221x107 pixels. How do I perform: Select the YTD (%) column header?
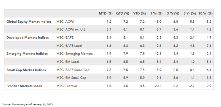click(140, 13)
